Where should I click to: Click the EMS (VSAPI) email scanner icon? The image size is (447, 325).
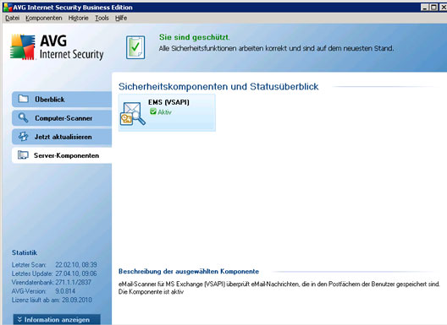coord(133,114)
